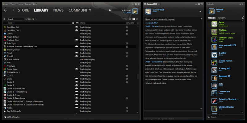This screenshot has height=123, width=247.
Task: Open metascore link for Orcs Must Die!
Action: (127, 27)
